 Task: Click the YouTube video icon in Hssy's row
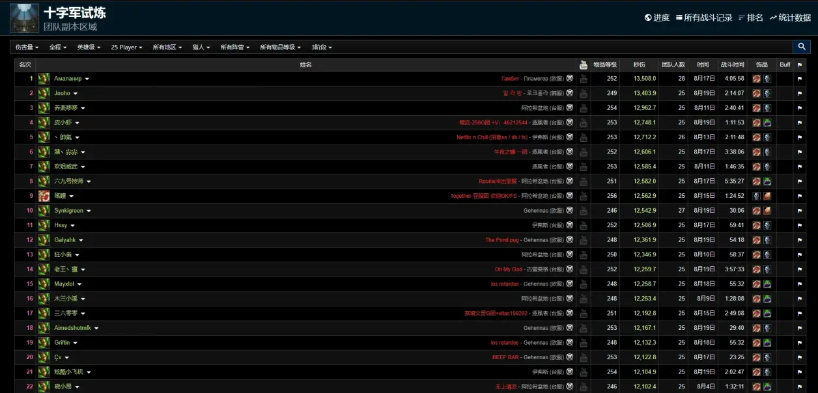(583, 225)
